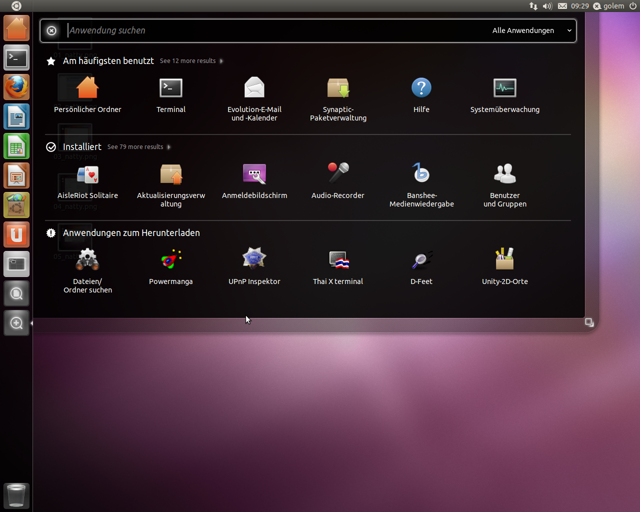Launch Firefox from the dock

coord(16,86)
